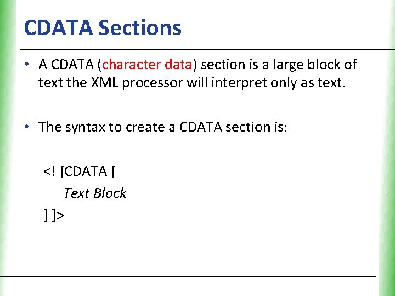This screenshot has width=395, height=296.
Task: Click the first bullet point marker
Action: pos(26,65)
